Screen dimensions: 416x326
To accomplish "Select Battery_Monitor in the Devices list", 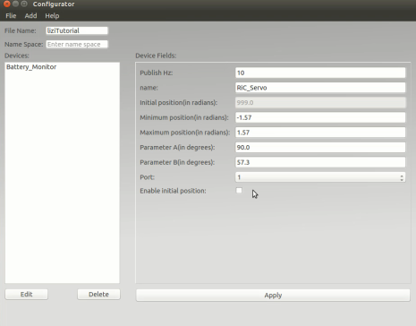I will [31, 67].
